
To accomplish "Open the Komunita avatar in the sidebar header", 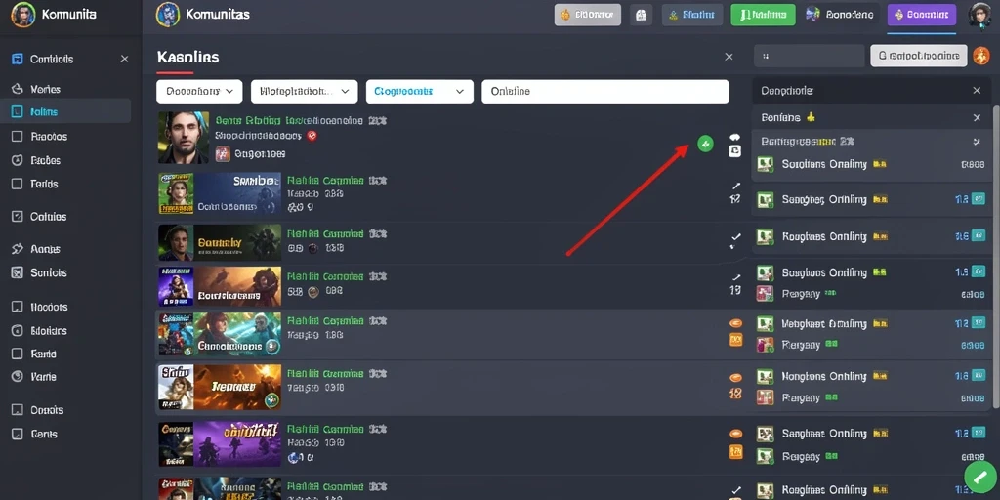I will click(x=23, y=14).
